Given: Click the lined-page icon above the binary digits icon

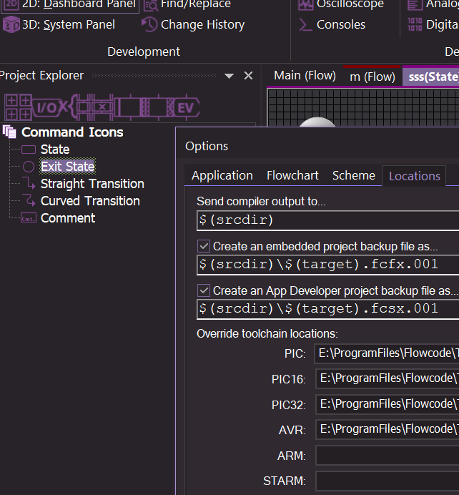Looking at the screenshot, I should pos(415,4).
